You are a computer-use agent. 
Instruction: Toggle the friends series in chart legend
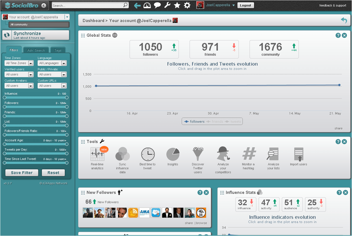coord(215,122)
